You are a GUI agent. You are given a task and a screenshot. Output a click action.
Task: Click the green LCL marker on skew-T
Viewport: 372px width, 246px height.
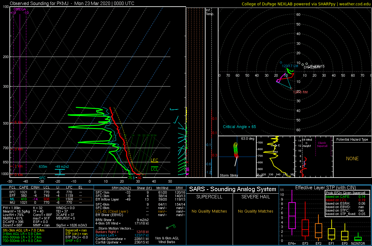click(x=154, y=169)
